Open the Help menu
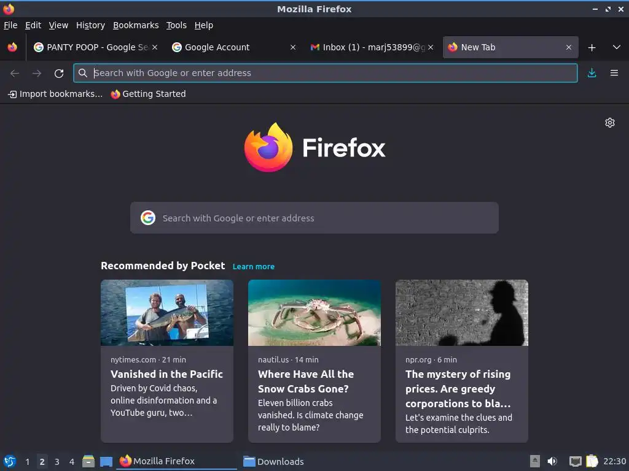The height and width of the screenshot is (471, 629). click(204, 25)
